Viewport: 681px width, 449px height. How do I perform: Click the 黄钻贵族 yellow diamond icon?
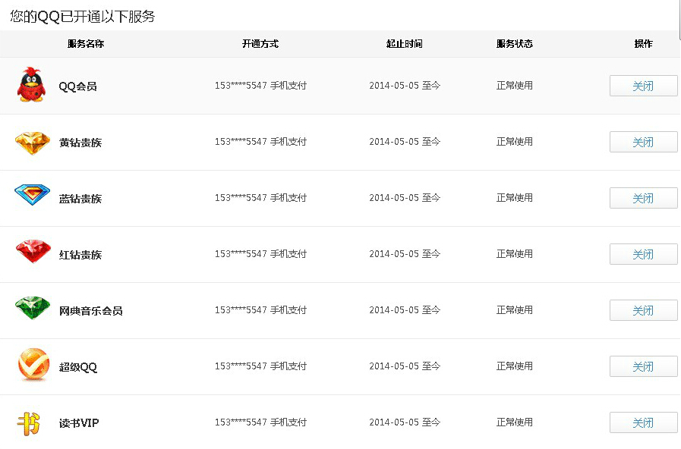tap(32, 142)
